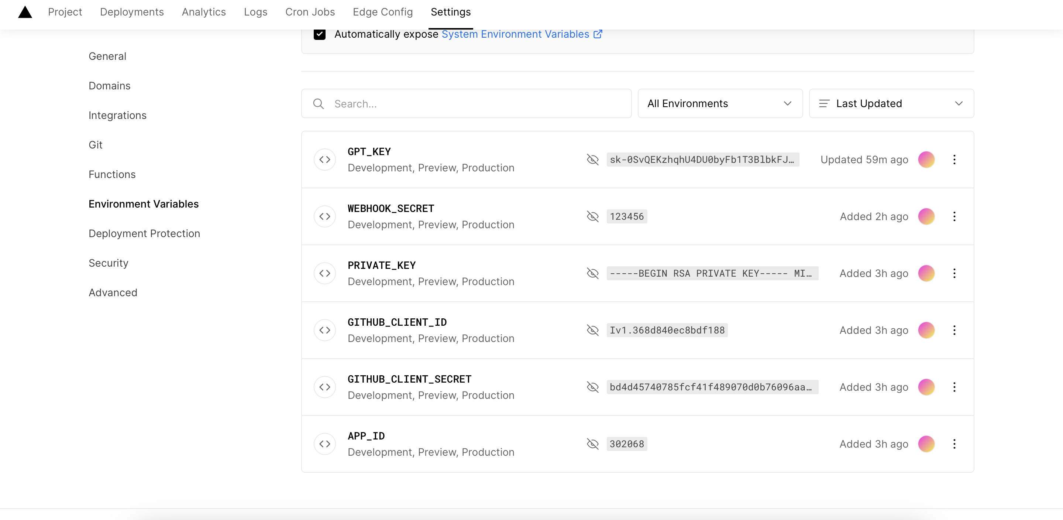Toggle visibility of the APP_ID value
Viewport: 1063px width, 520px height.
(592, 444)
